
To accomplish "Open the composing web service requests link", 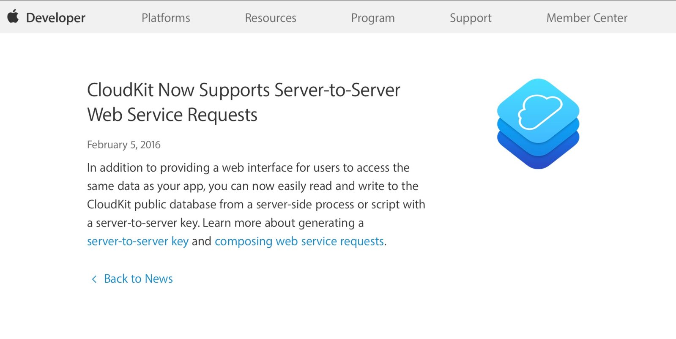I will tap(299, 241).
